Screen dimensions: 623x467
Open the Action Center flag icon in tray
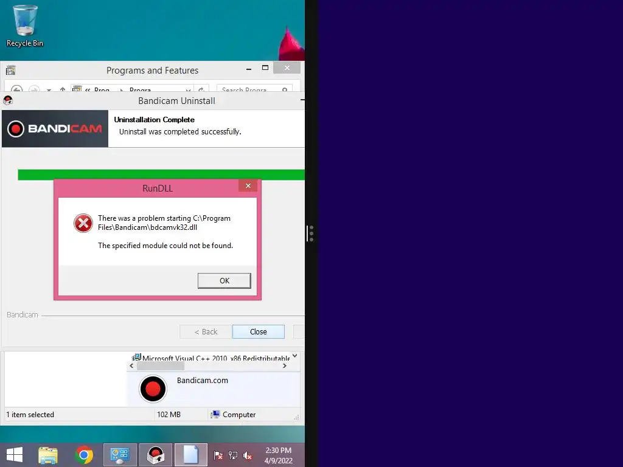(218, 455)
